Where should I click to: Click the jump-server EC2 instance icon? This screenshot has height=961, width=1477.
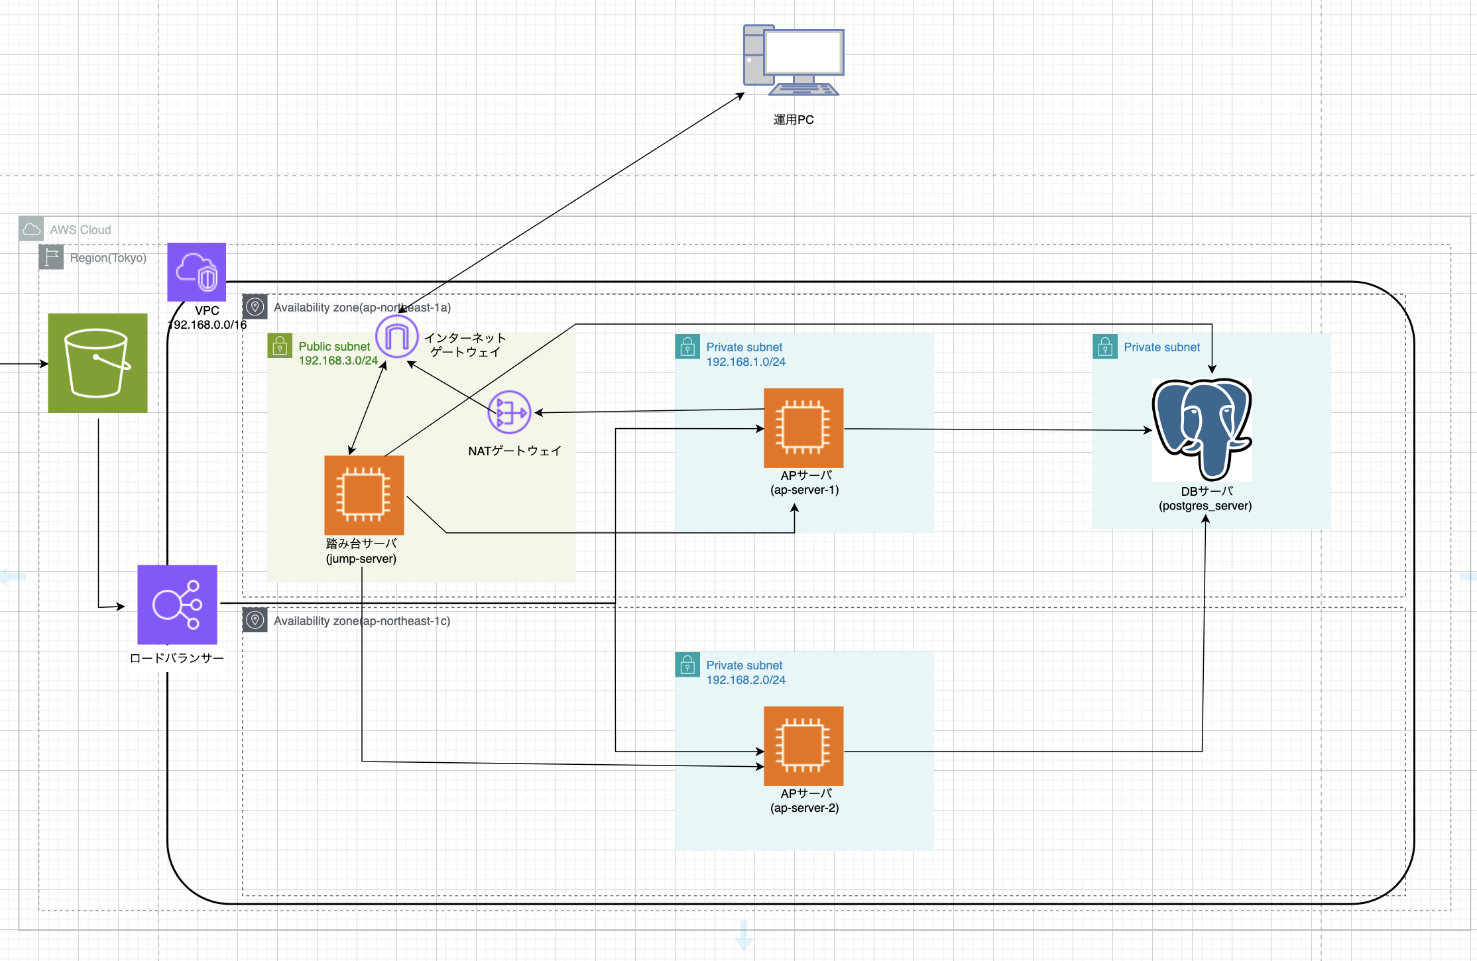[x=364, y=495]
